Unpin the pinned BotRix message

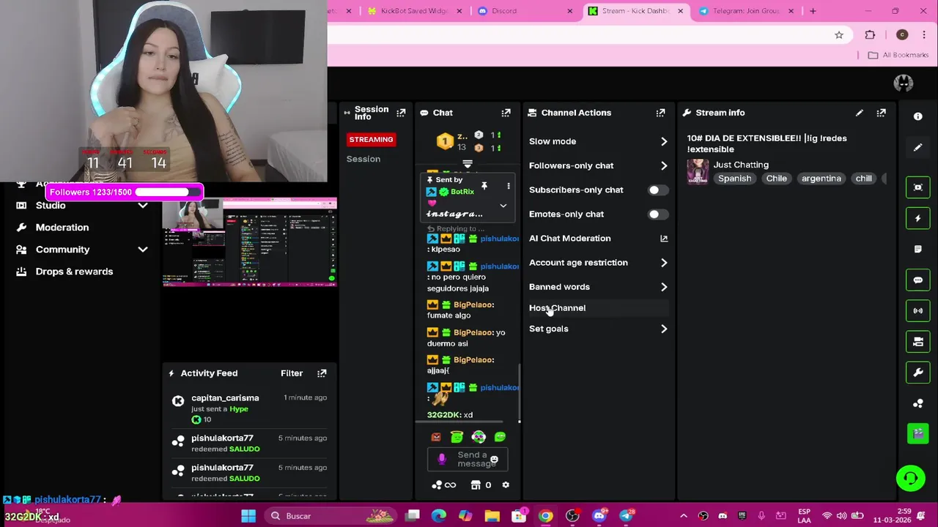coord(484,186)
